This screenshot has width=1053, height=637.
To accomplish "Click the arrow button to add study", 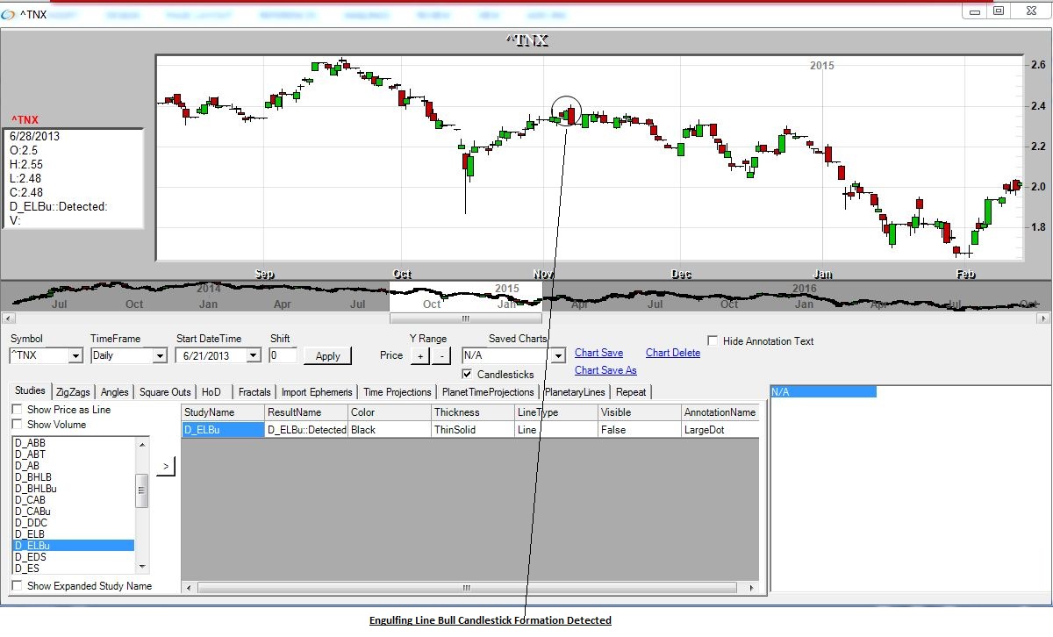I will point(166,466).
